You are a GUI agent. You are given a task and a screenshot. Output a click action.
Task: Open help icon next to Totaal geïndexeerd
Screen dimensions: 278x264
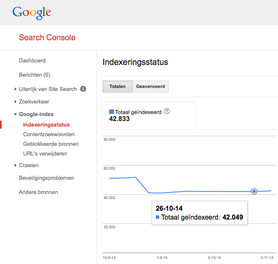pos(167,111)
